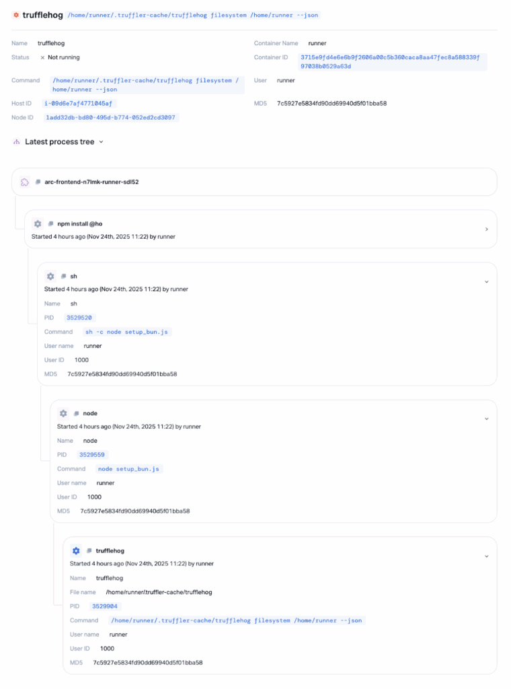Collapse the node process card
This screenshot has height=689, width=511.
click(487, 419)
